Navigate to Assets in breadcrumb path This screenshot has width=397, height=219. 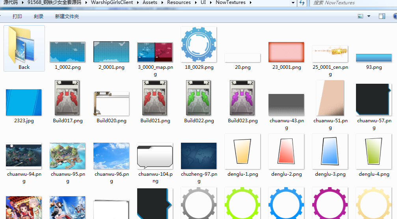(x=150, y=2)
